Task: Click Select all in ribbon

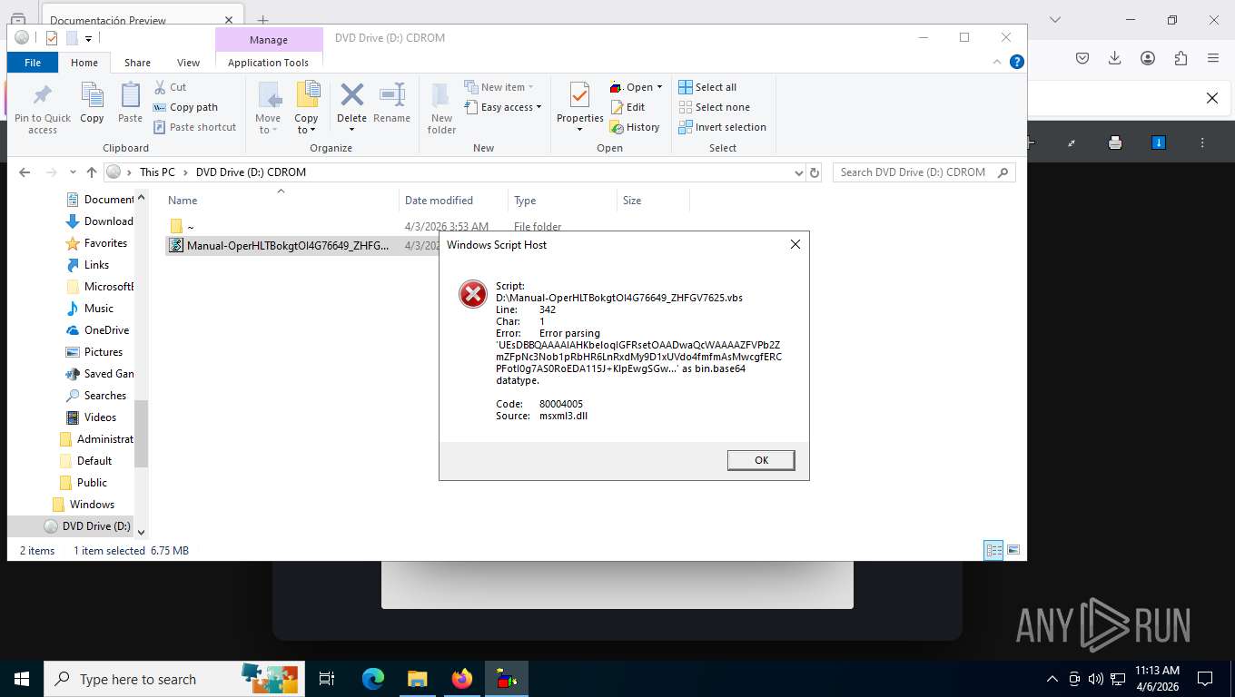Action: (x=707, y=87)
